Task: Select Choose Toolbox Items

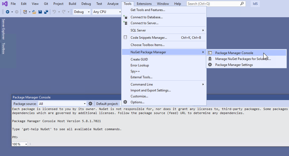Action: pos(164,45)
